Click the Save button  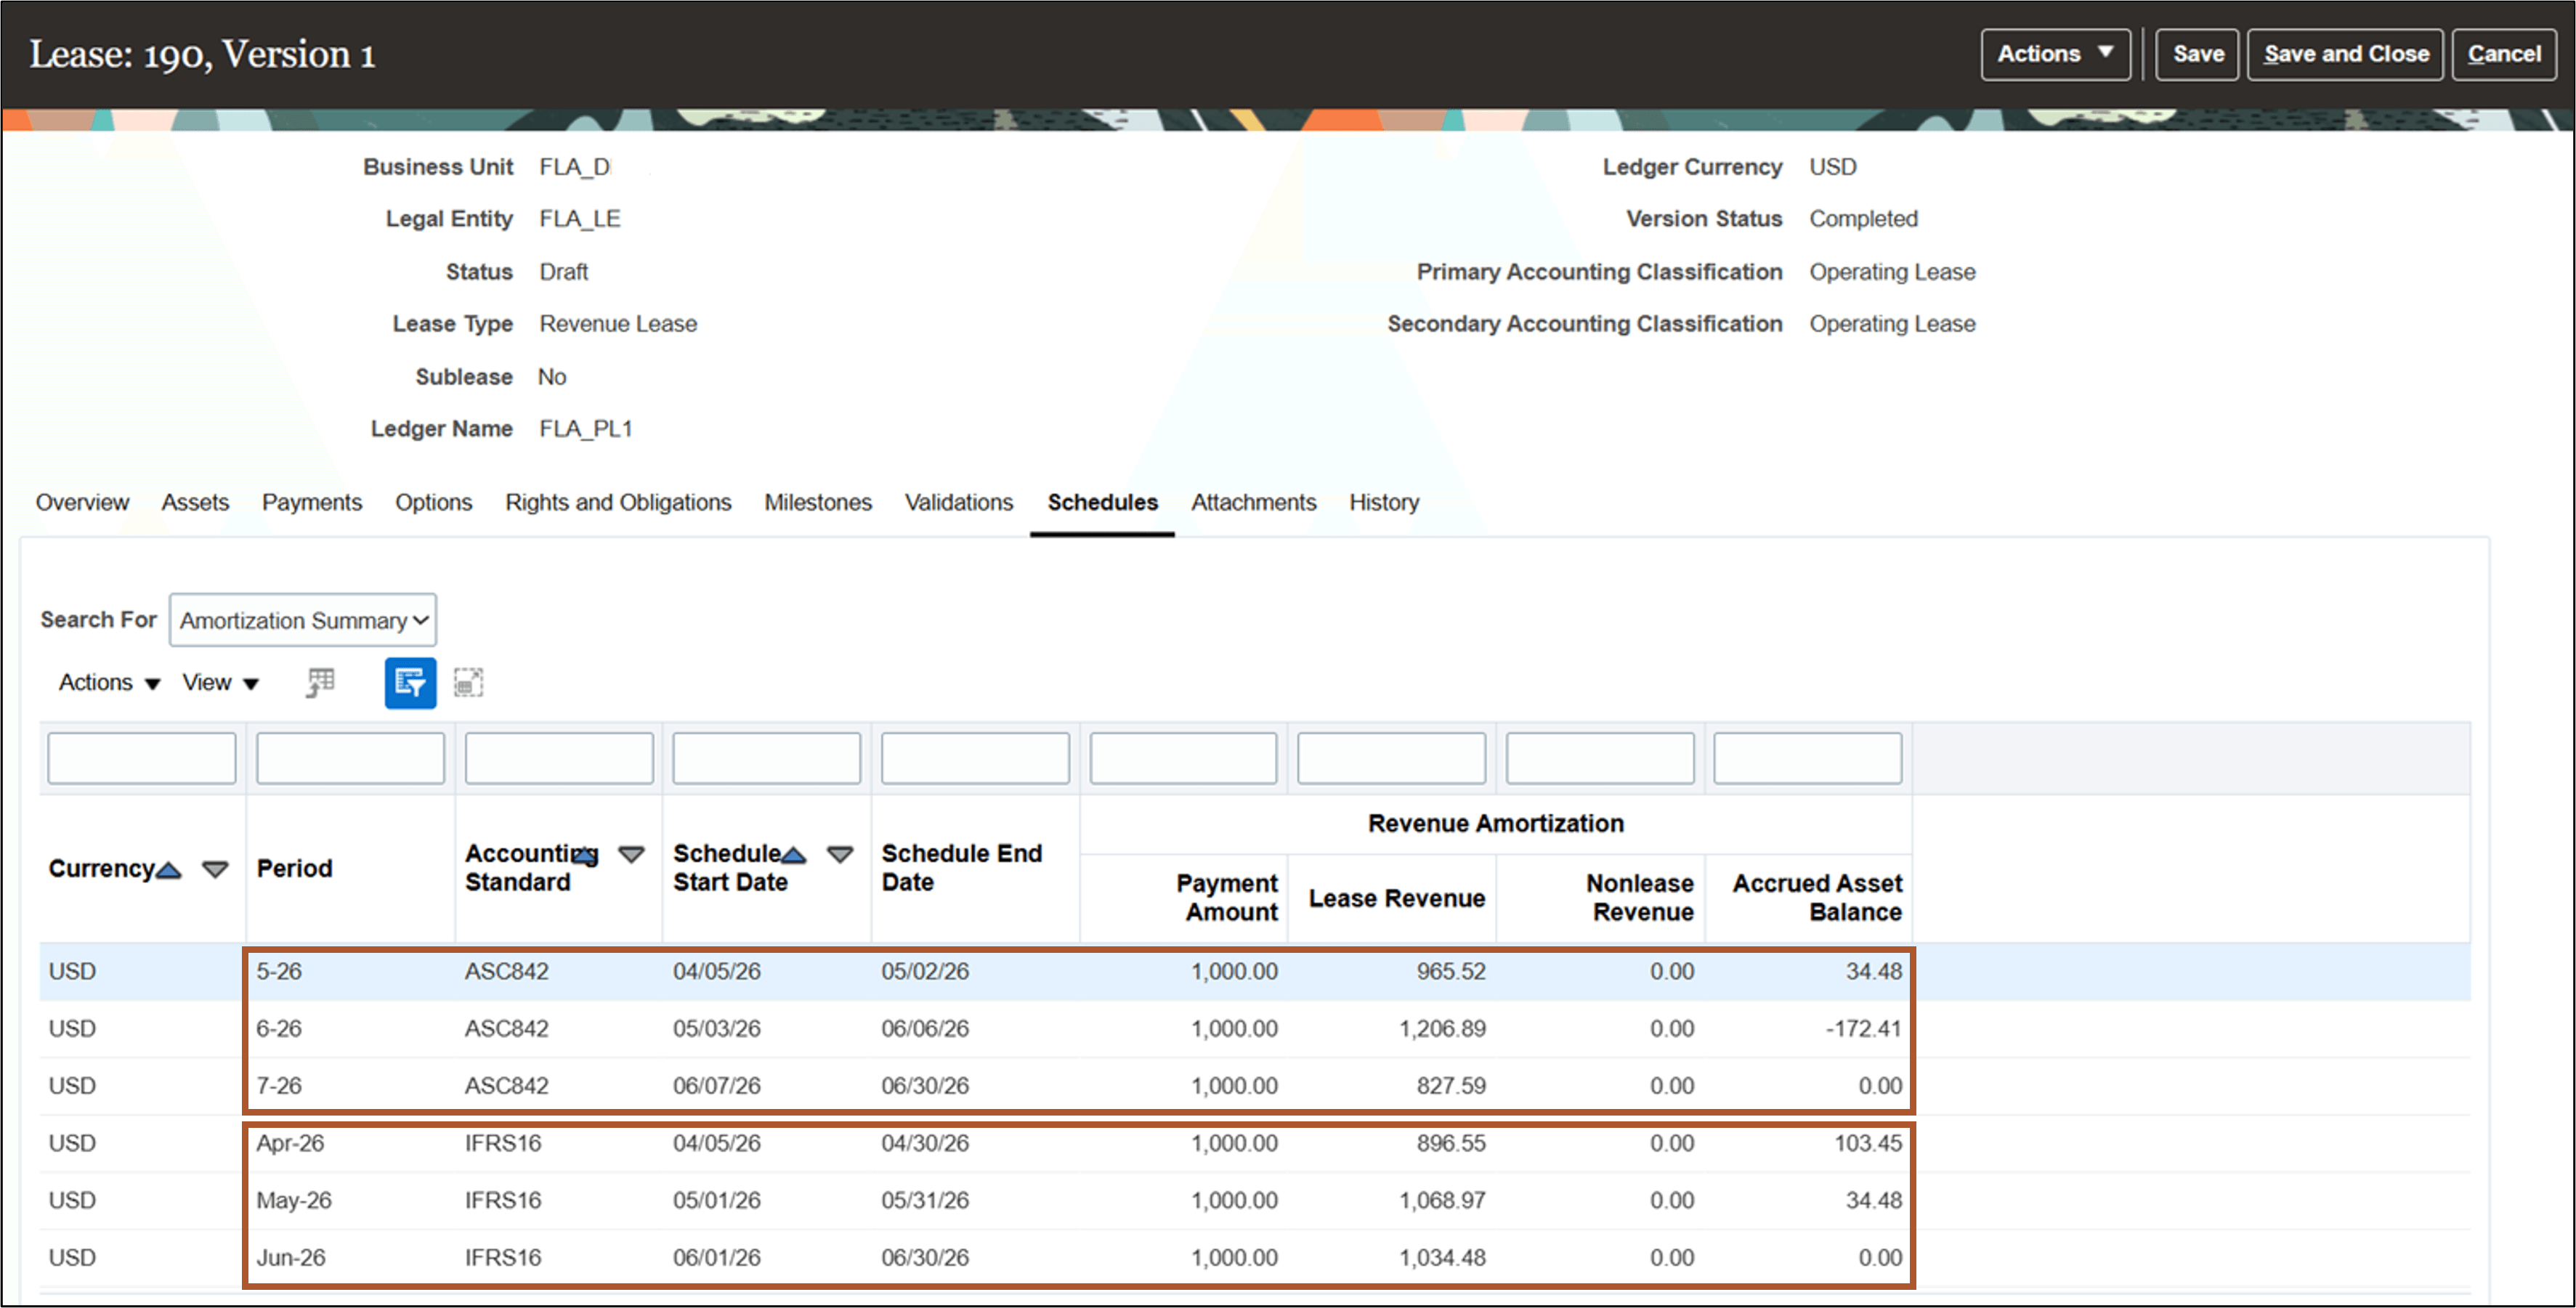click(2197, 54)
